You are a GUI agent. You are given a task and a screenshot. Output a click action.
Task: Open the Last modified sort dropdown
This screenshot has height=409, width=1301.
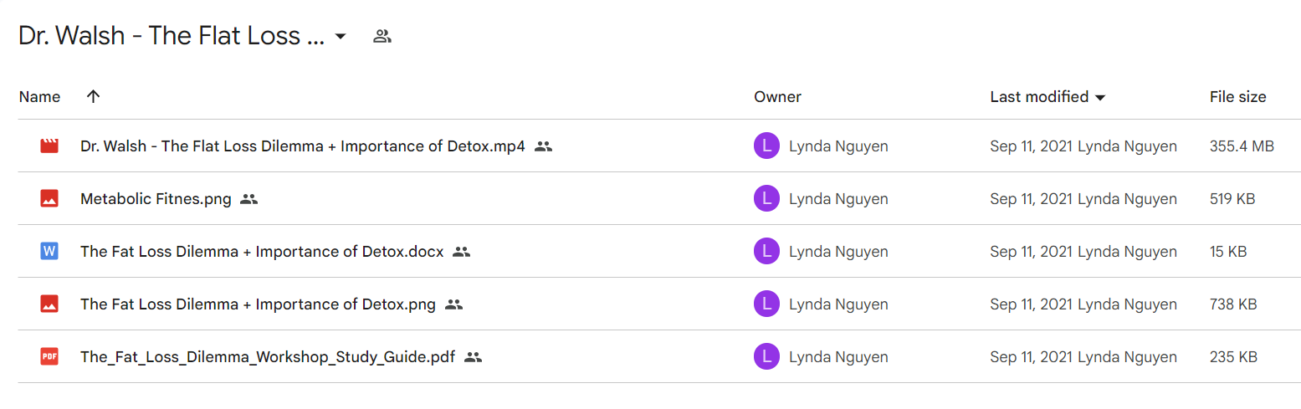pos(1100,97)
